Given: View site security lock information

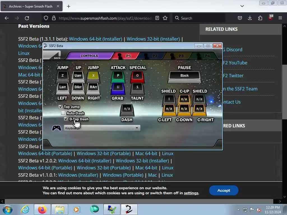Looking at the screenshot, I should pyautogui.click(x=54, y=18).
